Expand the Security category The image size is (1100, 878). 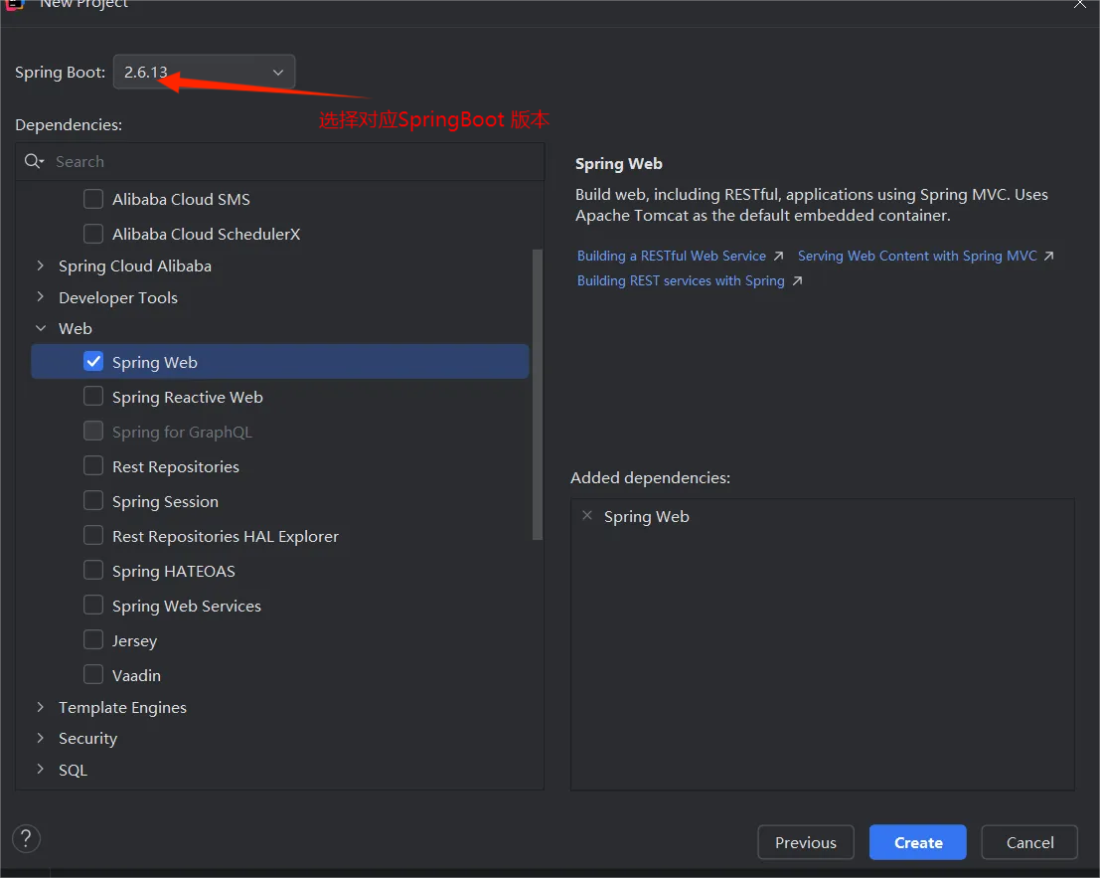click(41, 738)
